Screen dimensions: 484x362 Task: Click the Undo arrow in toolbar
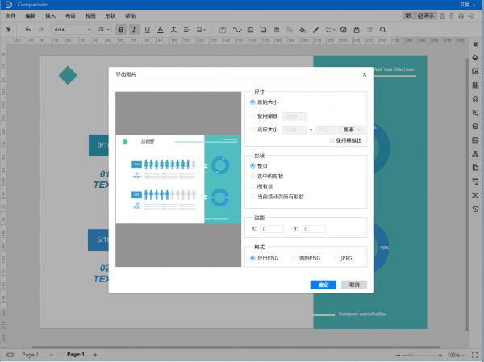(x=29, y=30)
